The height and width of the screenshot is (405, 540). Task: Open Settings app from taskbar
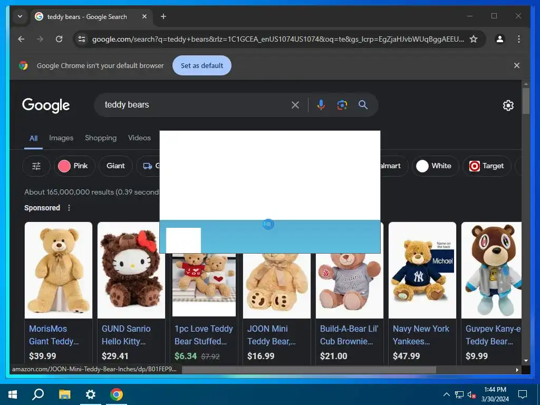click(91, 394)
